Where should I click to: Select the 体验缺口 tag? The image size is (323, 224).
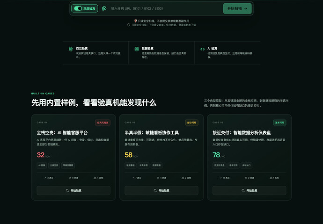click(x=246, y=166)
